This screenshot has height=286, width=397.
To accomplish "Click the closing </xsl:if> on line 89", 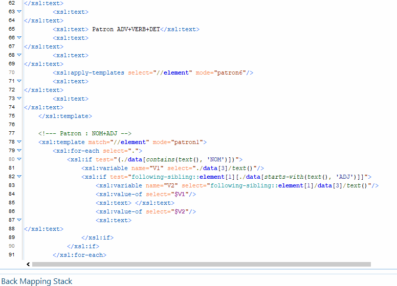I will [98, 238].
